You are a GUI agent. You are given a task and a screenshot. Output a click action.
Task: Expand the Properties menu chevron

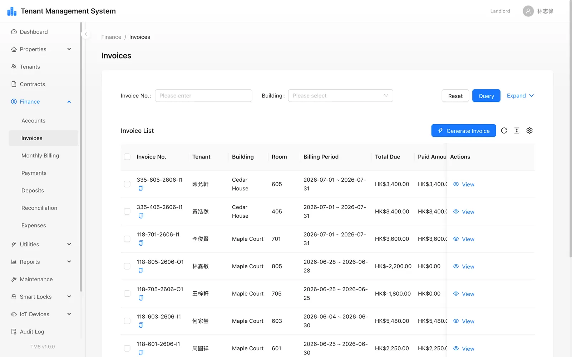pyautogui.click(x=69, y=49)
